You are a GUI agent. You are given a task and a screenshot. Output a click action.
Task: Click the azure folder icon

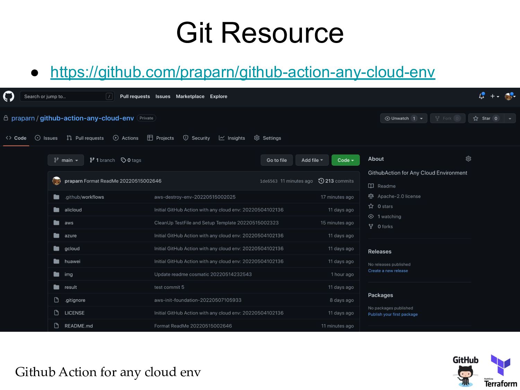(x=57, y=235)
